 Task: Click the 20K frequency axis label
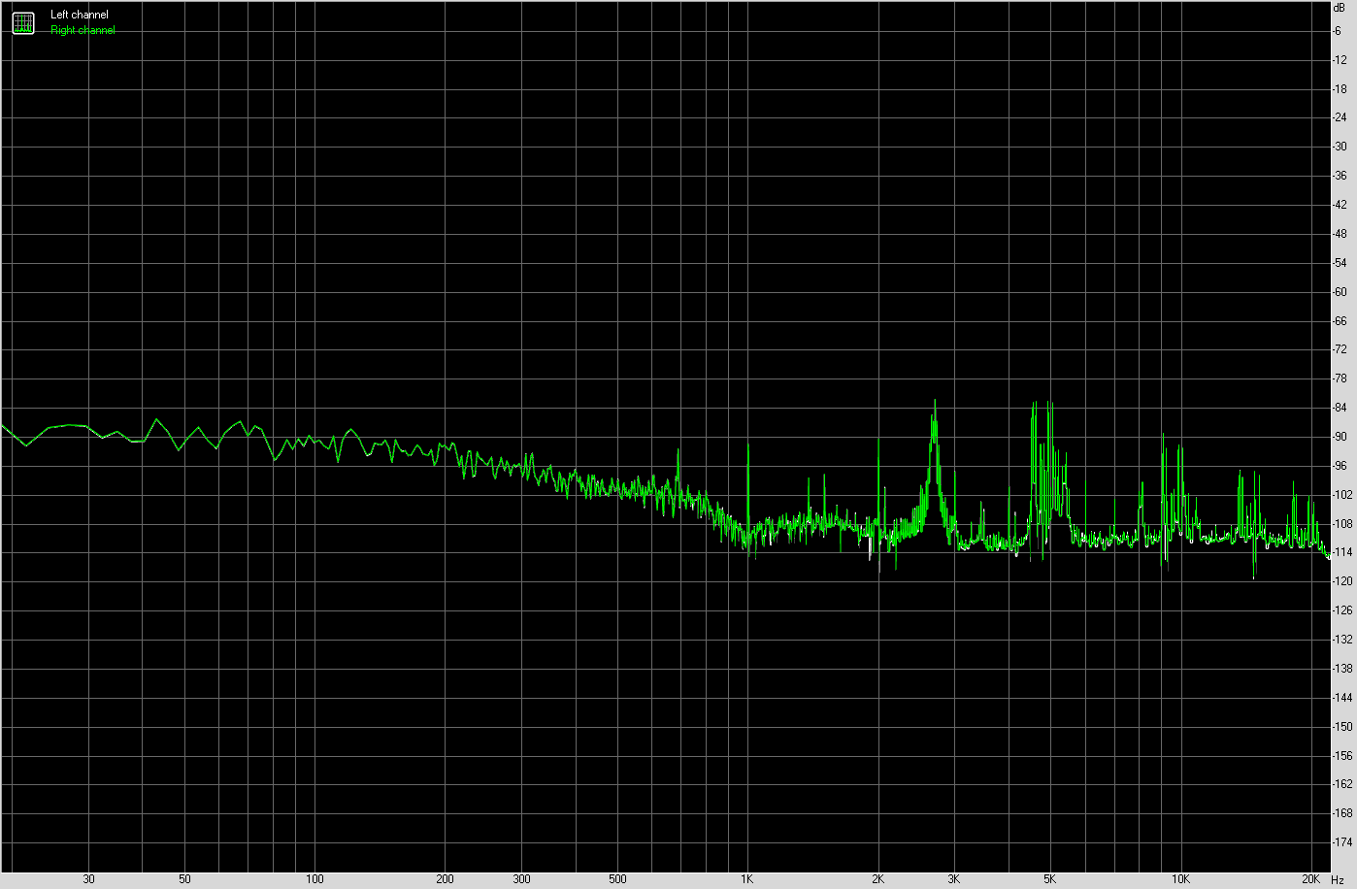[x=1310, y=879]
